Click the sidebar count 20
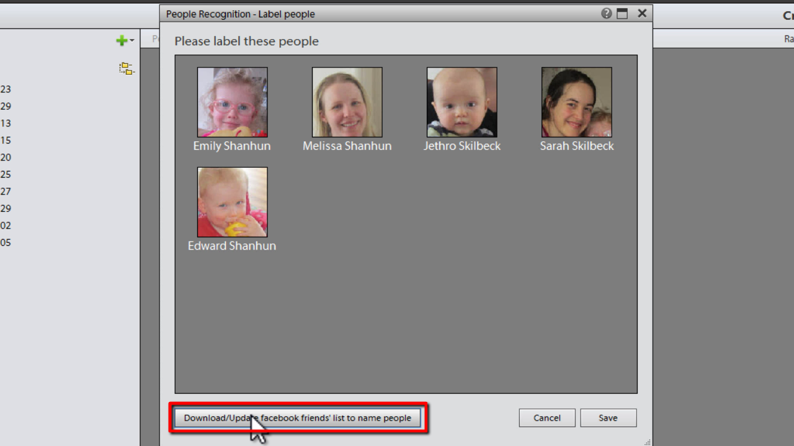This screenshot has height=446, width=794. 6,157
